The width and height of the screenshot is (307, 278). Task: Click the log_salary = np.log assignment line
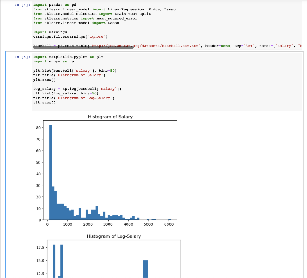77,89
